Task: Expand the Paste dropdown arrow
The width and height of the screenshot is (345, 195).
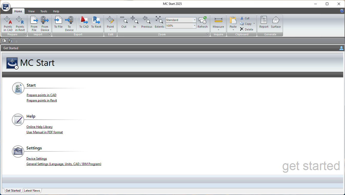Action: 233,30
